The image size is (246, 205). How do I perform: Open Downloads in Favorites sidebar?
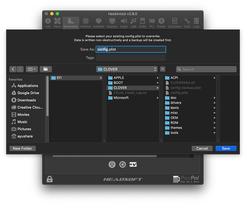(x=27, y=100)
